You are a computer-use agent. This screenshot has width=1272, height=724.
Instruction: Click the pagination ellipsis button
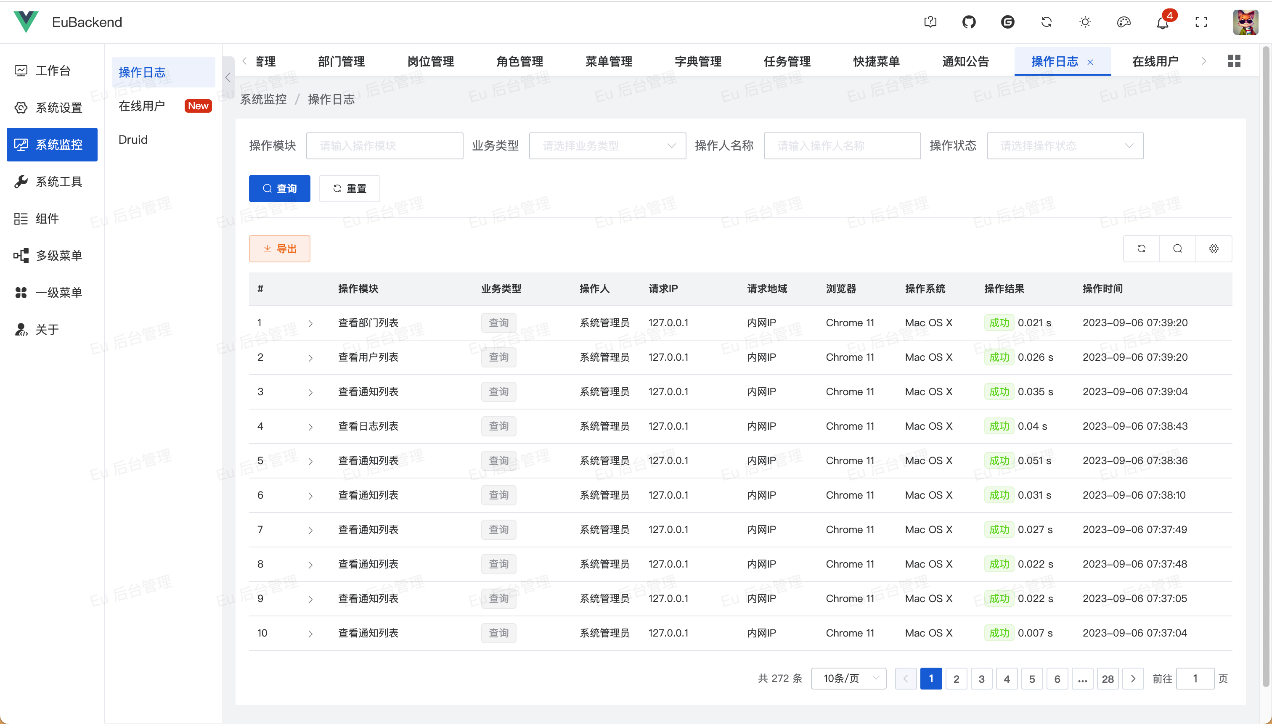tap(1082, 679)
